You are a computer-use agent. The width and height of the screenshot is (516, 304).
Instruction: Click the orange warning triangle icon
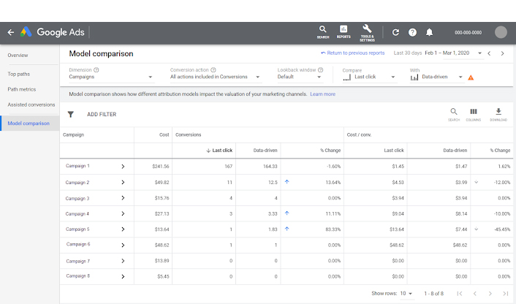pos(471,77)
